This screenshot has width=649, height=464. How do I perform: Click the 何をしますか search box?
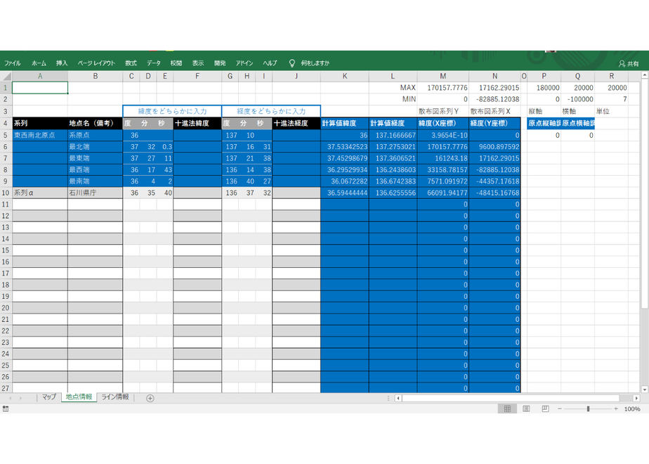315,63
